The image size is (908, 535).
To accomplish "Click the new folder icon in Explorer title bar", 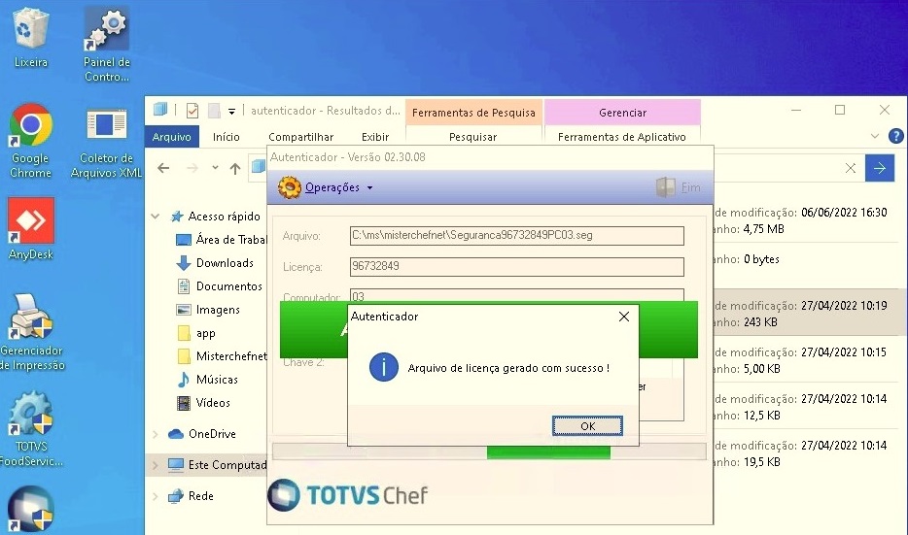I will pyautogui.click(x=214, y=110).
